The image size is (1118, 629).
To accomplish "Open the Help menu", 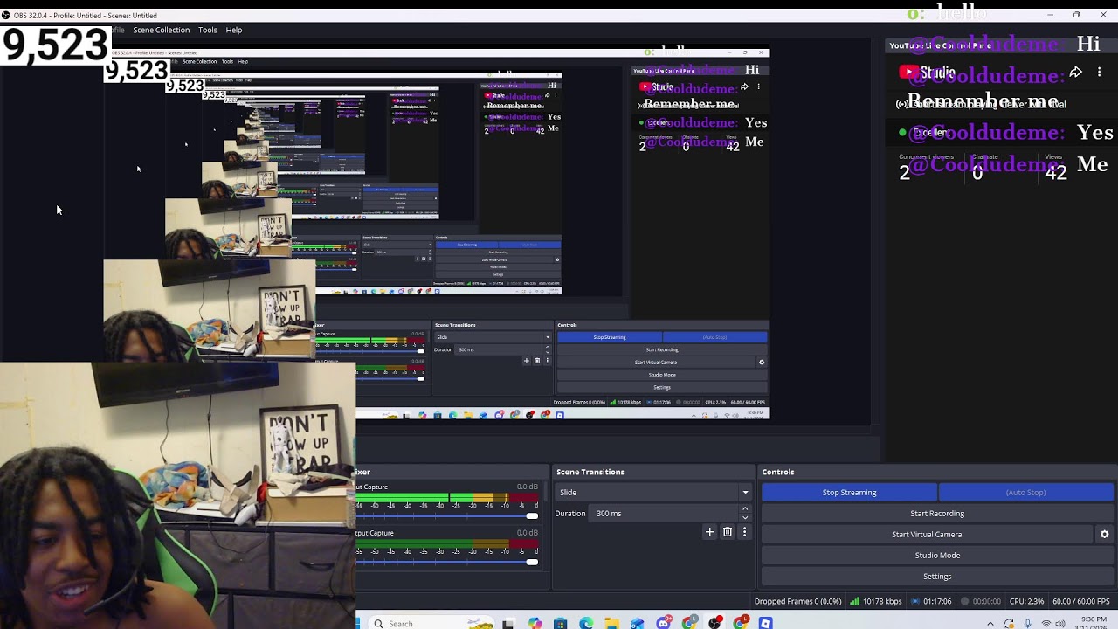I will (234, 30).
